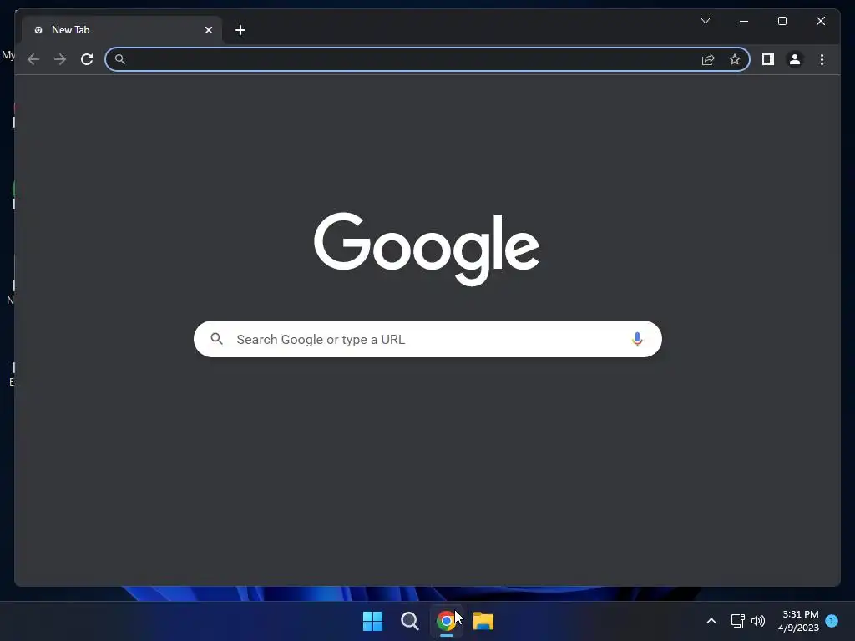This screenshot has height=641, width=855.
Task: Share this page icon in address bar
Action: tap(708, 59)
